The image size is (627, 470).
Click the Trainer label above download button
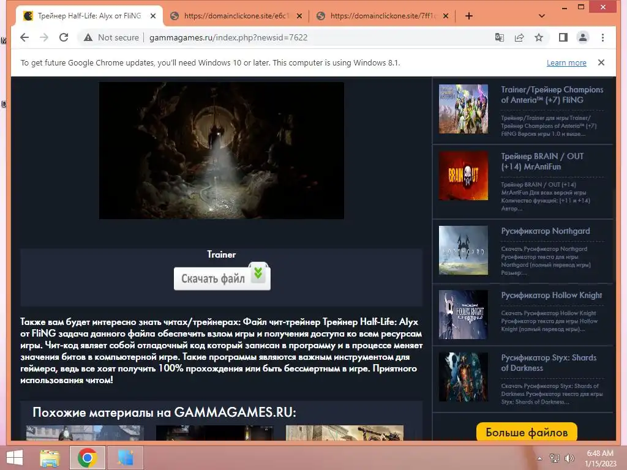pos(221,255)
